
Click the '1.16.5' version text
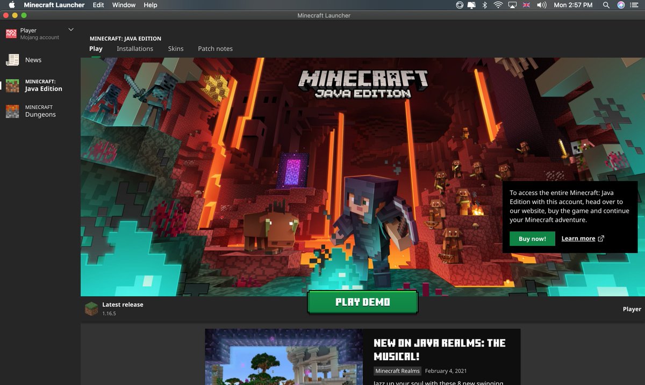coord(109,314)
